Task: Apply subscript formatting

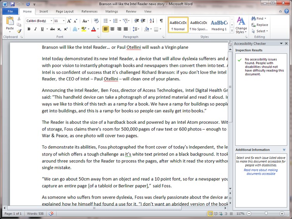Action: tap(59, 29)
